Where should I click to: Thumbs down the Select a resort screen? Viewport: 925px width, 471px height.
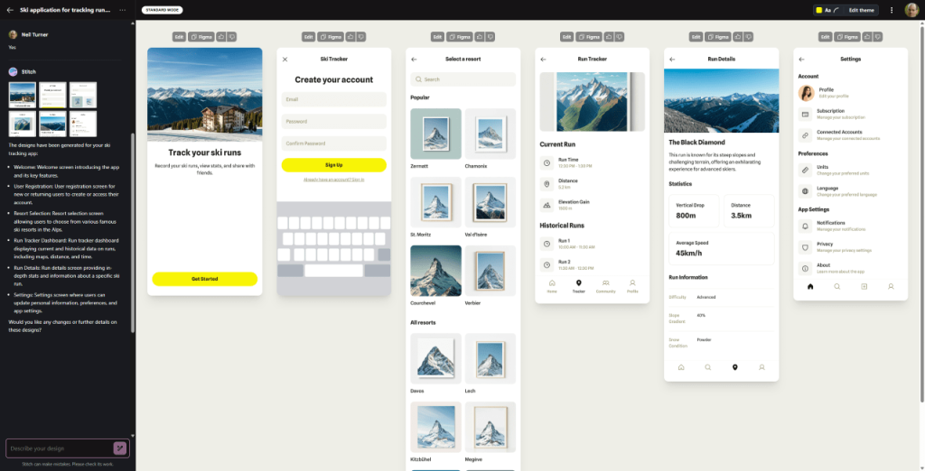point(491,37)
